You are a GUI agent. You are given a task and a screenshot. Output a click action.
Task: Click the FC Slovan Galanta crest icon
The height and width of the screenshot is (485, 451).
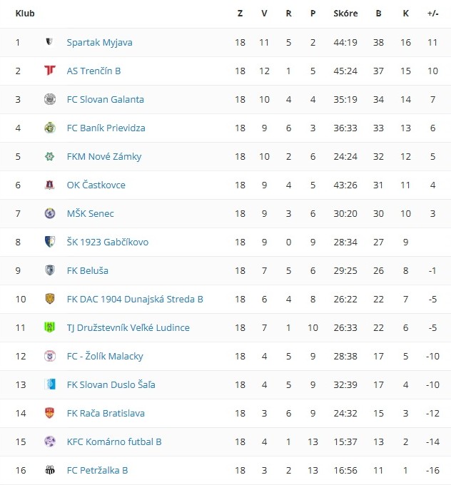(x=49, y=99)
